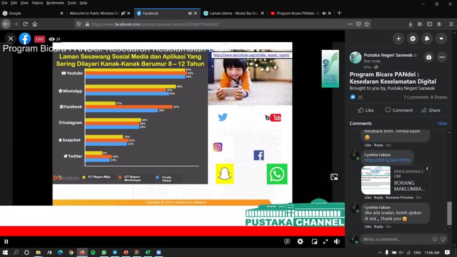Image resolution: width=457 pixels, height=257 pixels.
Task: Unmute the Public Wireless tab audio
Action: click(x=123, y=13)
